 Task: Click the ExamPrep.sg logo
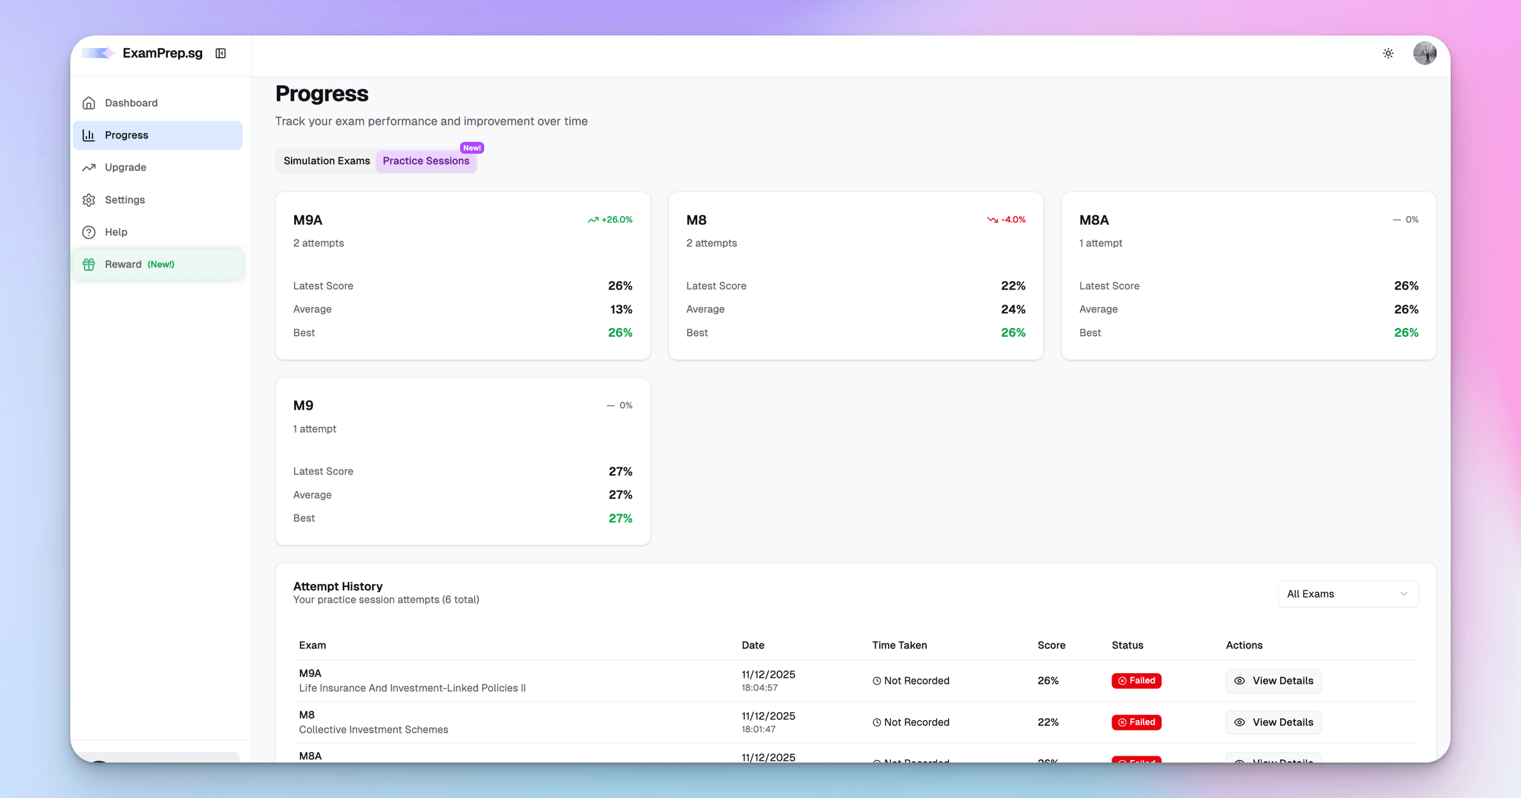[x=143, y=53]
